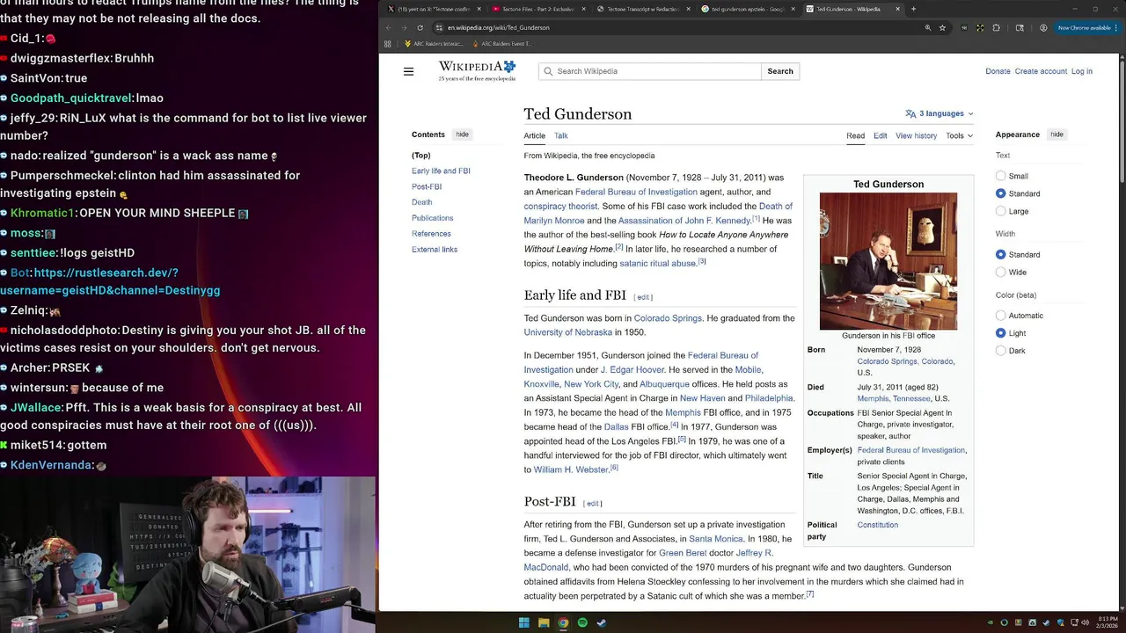Hide the Appearance panel
This screenshot has height=633, width=1126.
point(1057,135)
